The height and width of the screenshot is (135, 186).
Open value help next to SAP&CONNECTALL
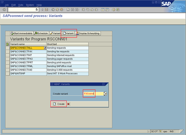[45, 48]
